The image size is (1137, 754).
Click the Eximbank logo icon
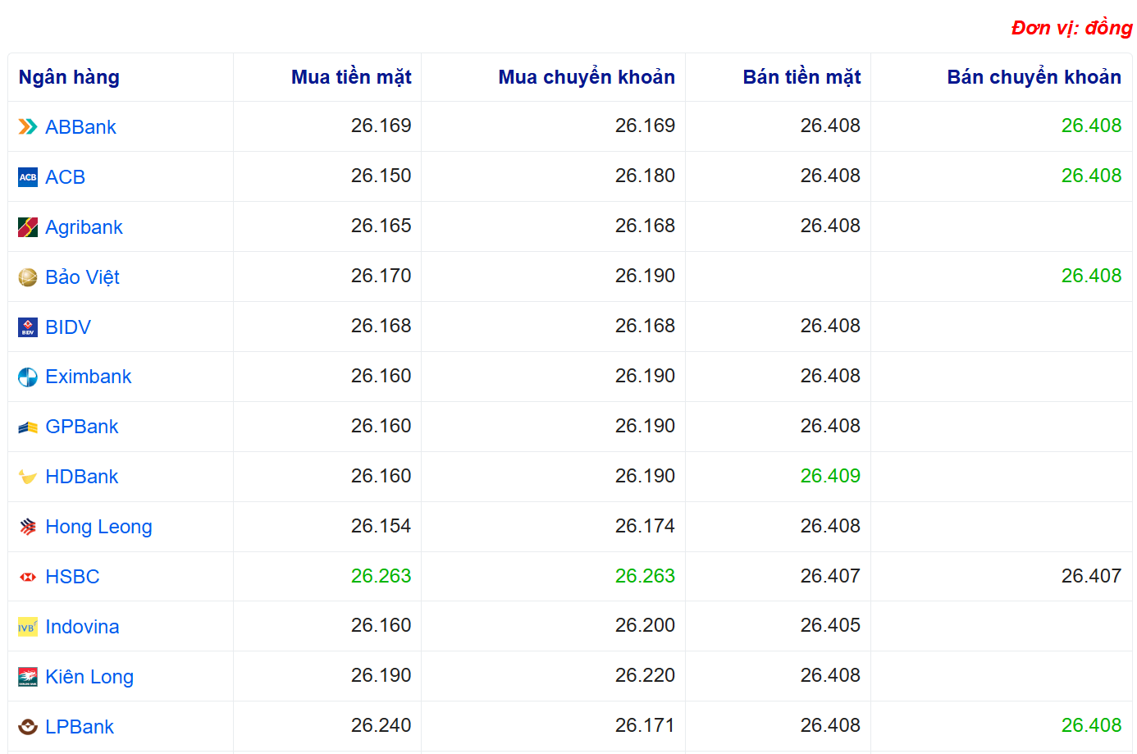(x=28, y=377)
